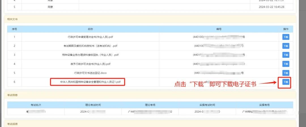The width and height of the screenshot is (306, 127).
Task: Download the 特种设备安全管理和作业人员证1.pdf certificate
Action: (x=286, y=82)
